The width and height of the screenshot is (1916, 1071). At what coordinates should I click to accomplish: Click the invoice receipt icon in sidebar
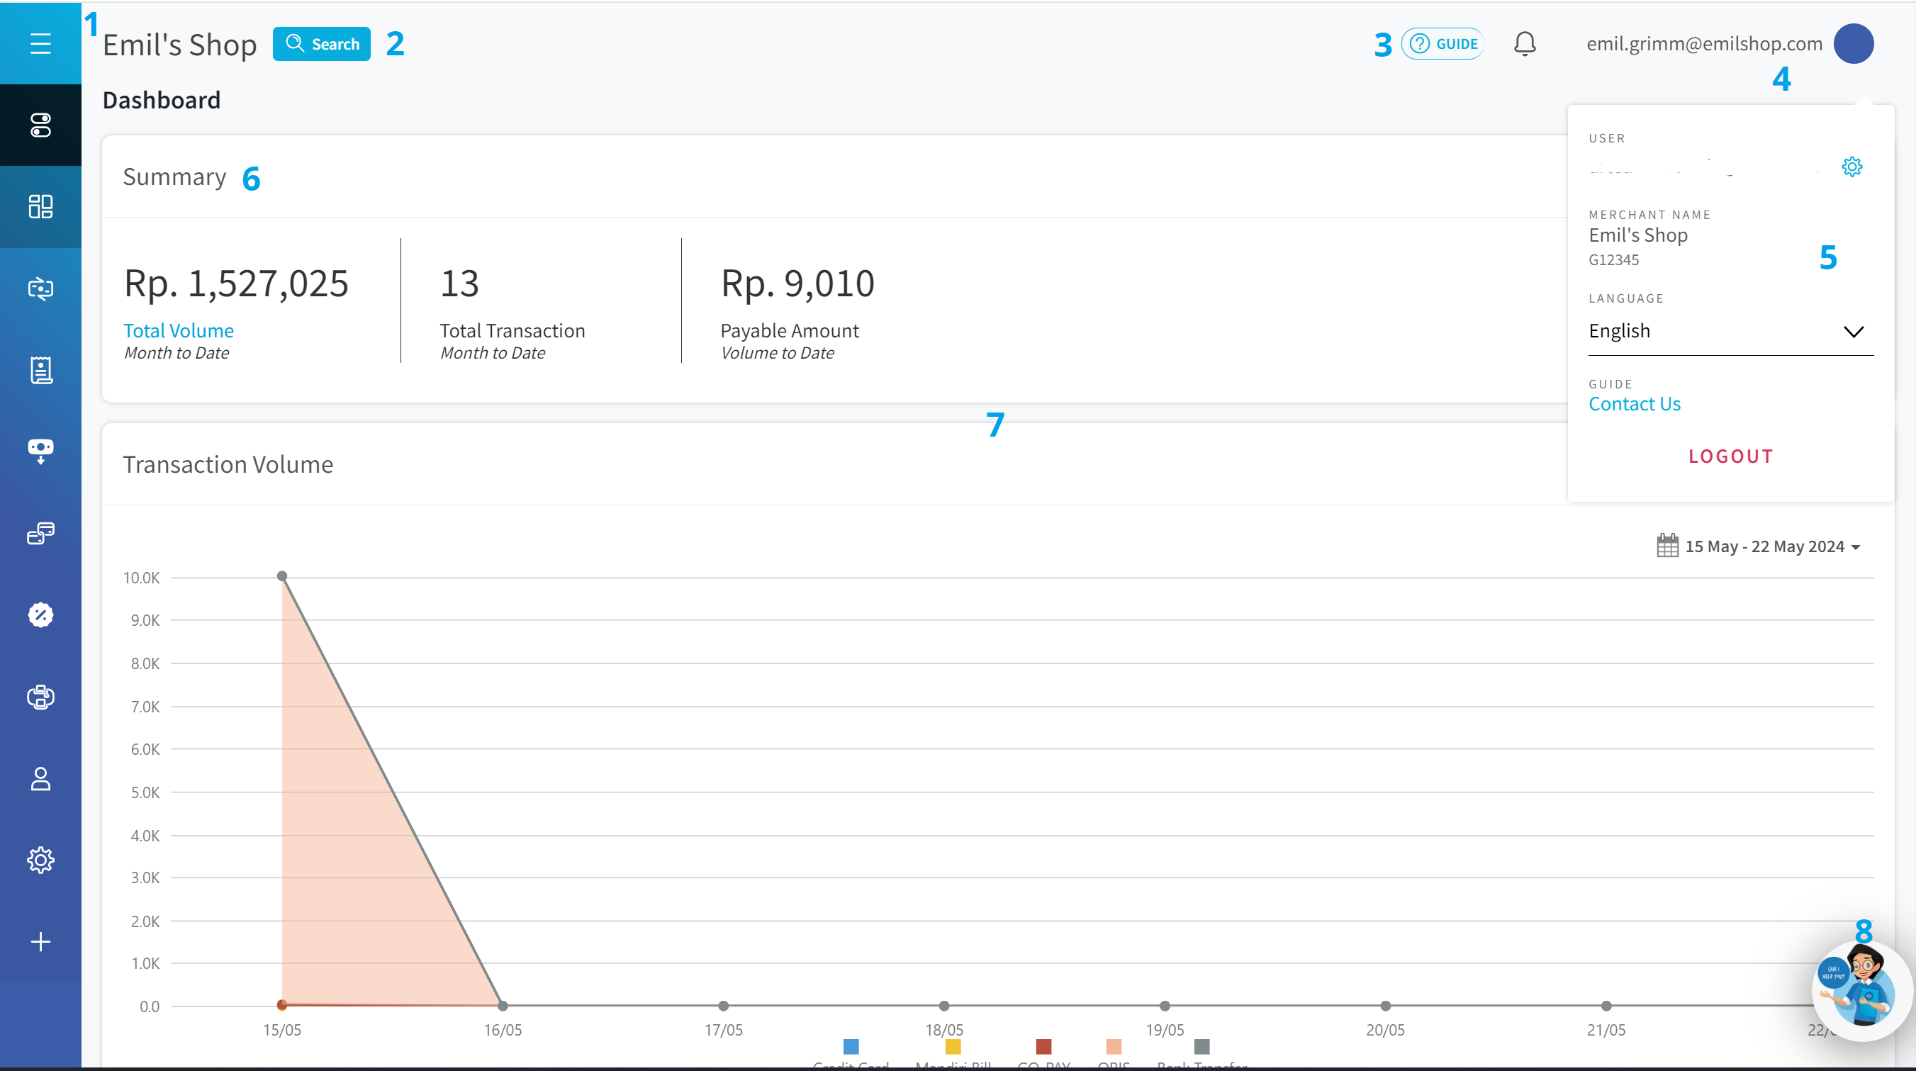point(40,370)
